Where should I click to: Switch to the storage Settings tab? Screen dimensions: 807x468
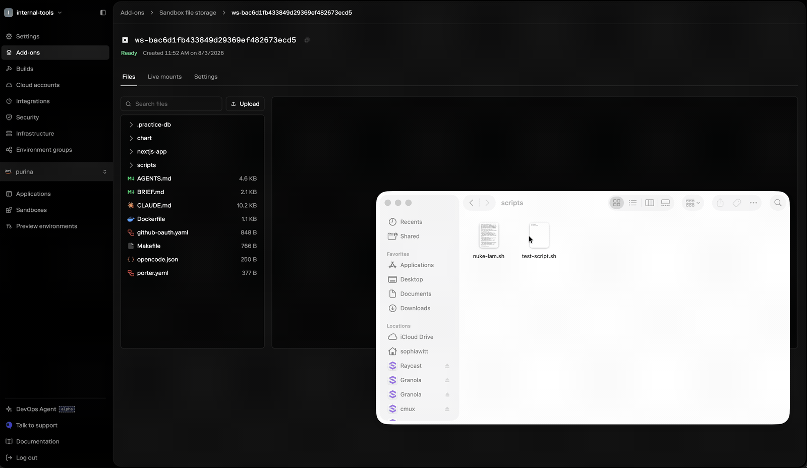click(206, 77)
